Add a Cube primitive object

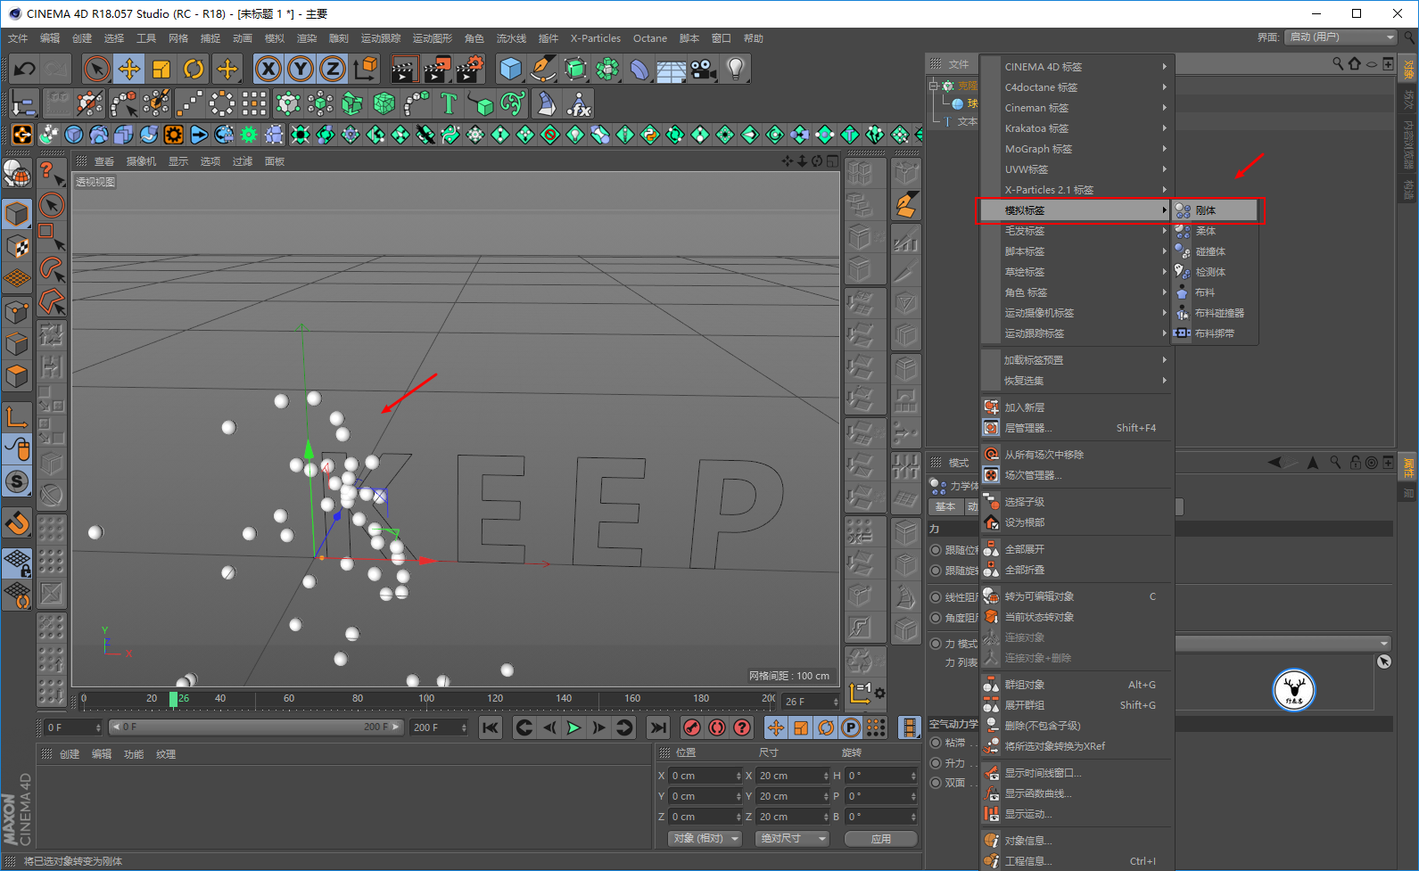point(511,69)
